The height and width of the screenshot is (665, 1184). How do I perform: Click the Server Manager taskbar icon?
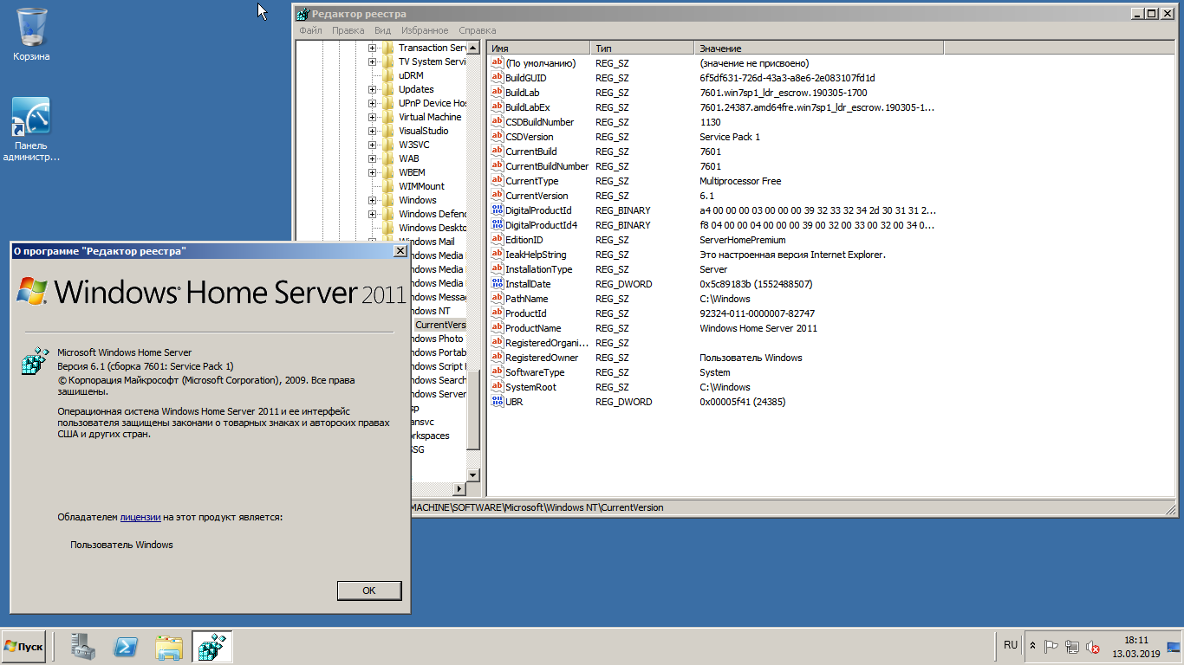tap(83, 647)
